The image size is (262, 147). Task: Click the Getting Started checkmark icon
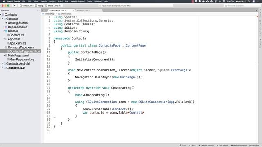(x=6, y=23)
